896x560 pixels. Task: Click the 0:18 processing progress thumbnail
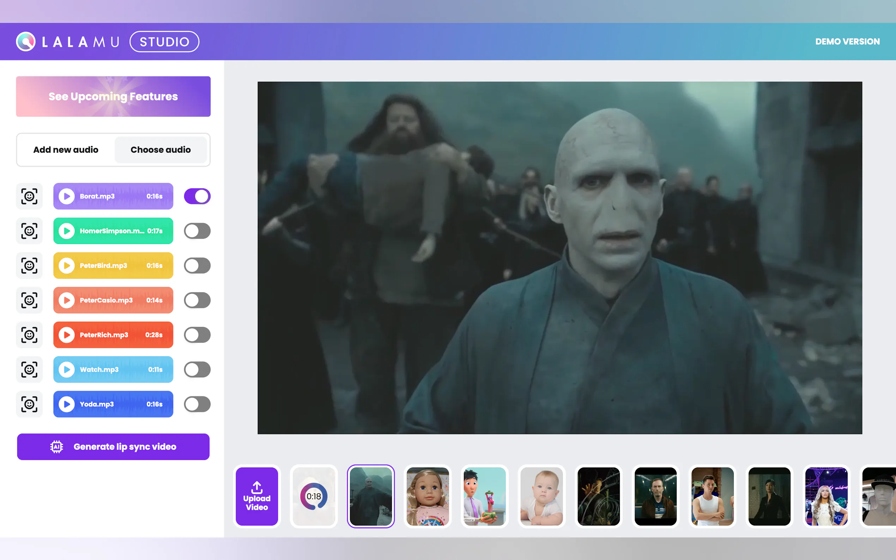[x=314, y=496]
